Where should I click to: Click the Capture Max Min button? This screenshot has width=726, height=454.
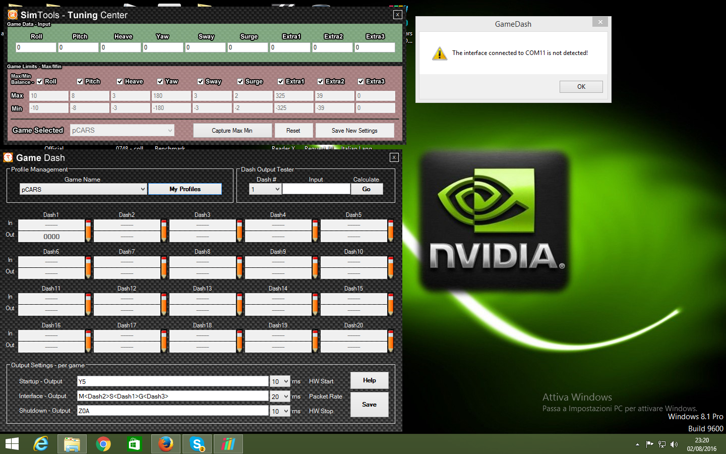pyautogui.click(x=232, y=130)
